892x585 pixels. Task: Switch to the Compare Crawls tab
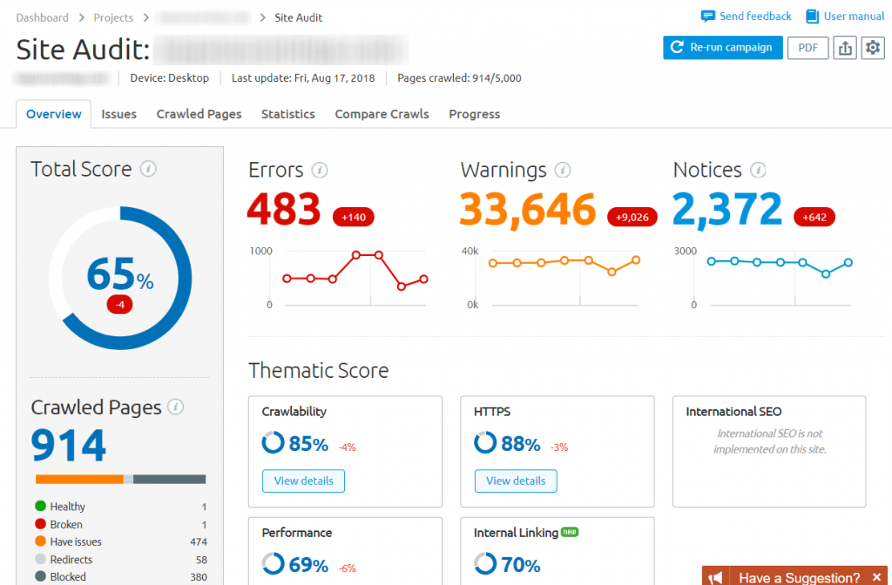(382, 113)
